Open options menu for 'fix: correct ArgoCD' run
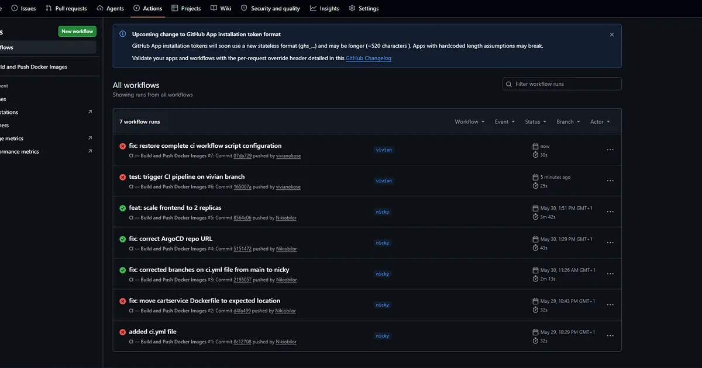The height and width of the screenshot is (368, 702). (x=610, y=242)
